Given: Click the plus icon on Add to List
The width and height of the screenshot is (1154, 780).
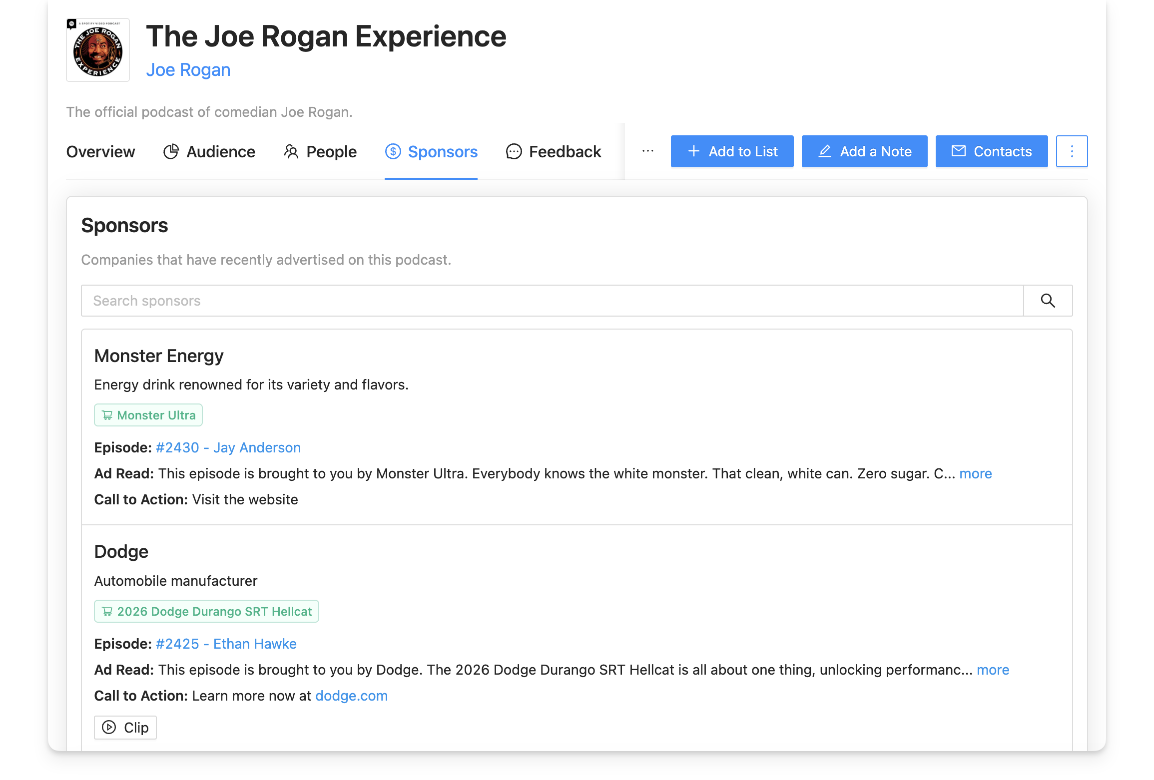Looking at the screenshot, I should point(693,151).
